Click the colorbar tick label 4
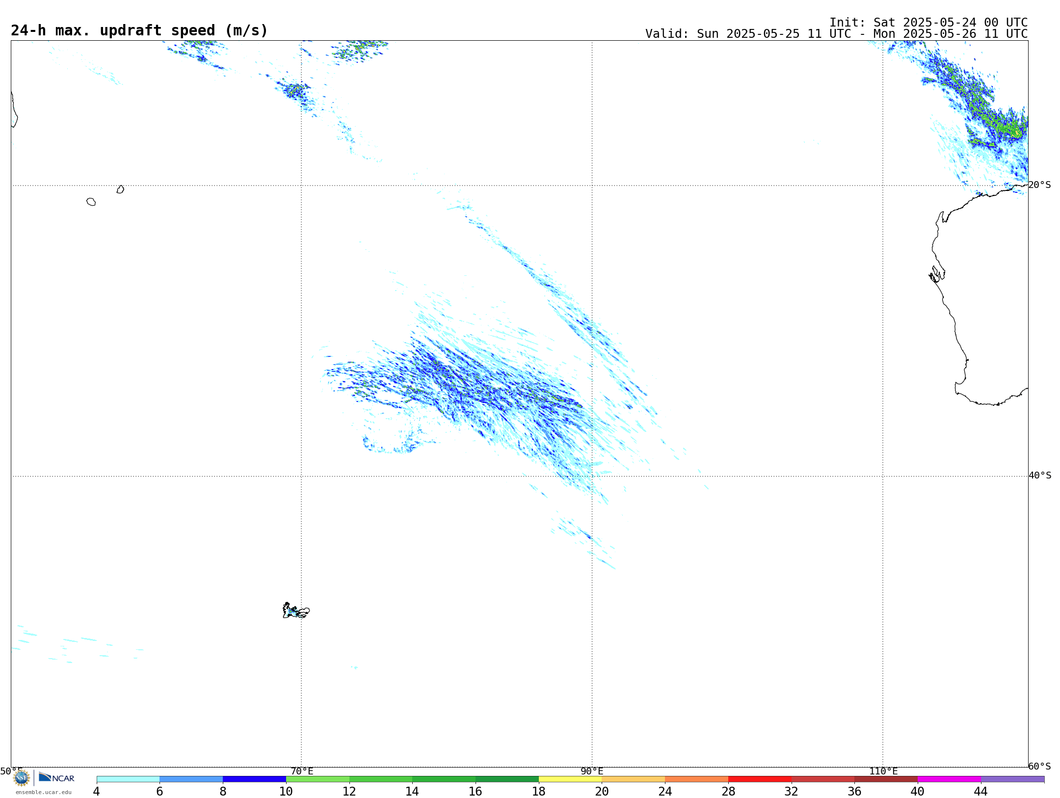Viewport: 1060px width, 798px height. [x=97, y=791]
